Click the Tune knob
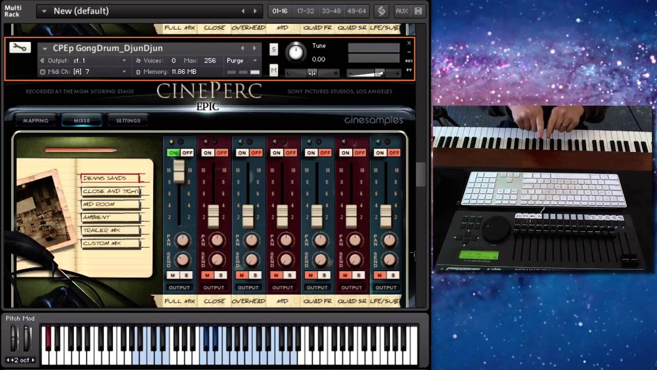The width and height of the screenshot is (657, 370). click(296, 51)
